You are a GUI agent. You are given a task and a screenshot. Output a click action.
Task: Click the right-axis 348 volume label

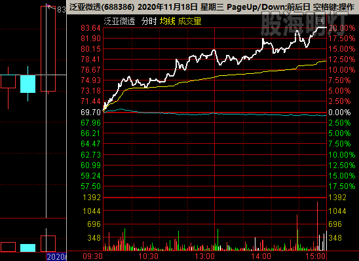coord(335,238)
